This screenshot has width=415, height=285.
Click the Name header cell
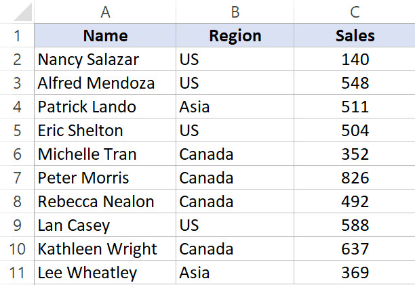tap(105, 36)
